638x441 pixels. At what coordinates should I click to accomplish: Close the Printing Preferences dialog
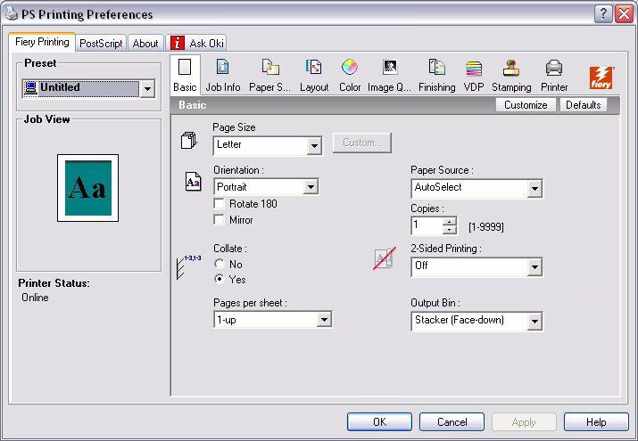[624, 14]
